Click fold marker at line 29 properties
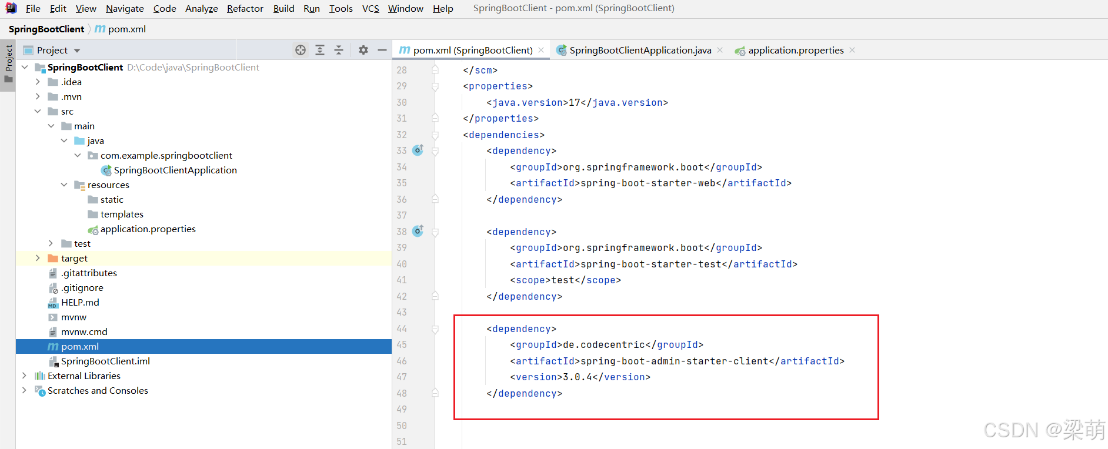 click(435, 86)
